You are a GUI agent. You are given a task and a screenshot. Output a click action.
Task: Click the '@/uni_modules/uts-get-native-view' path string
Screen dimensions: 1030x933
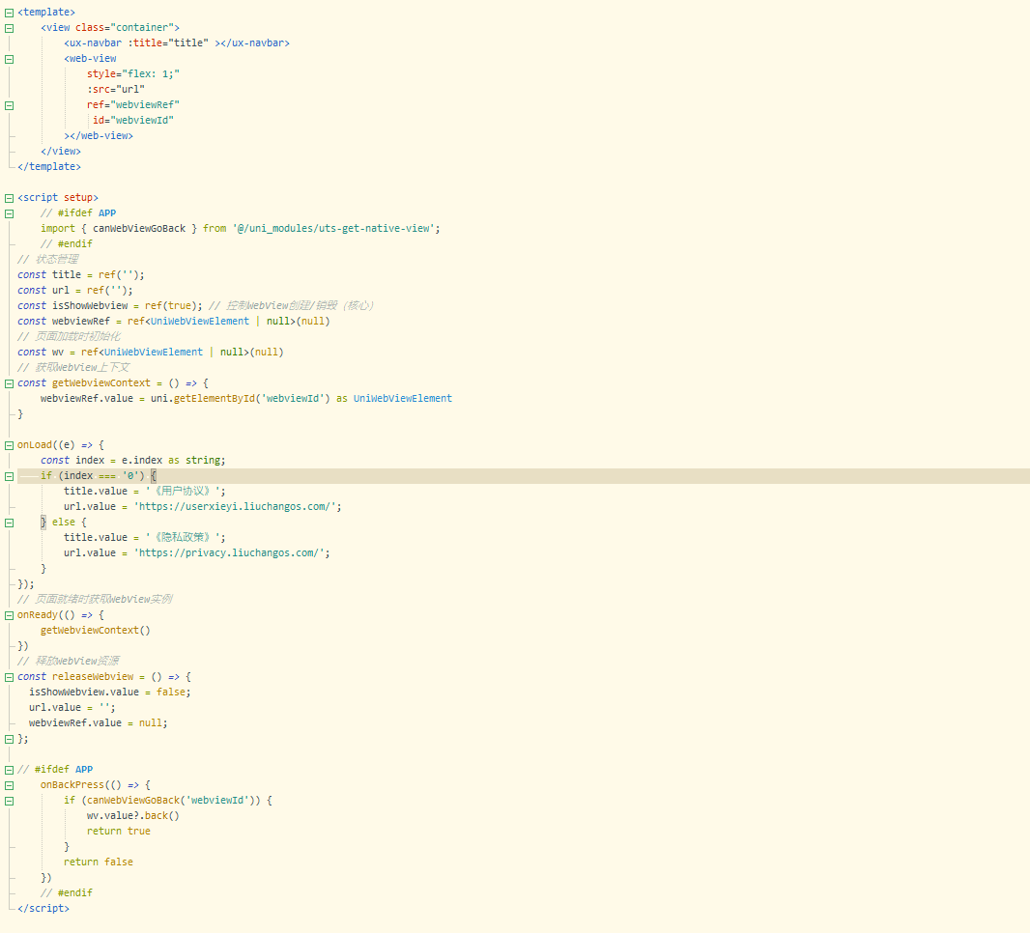pos(333,229)
